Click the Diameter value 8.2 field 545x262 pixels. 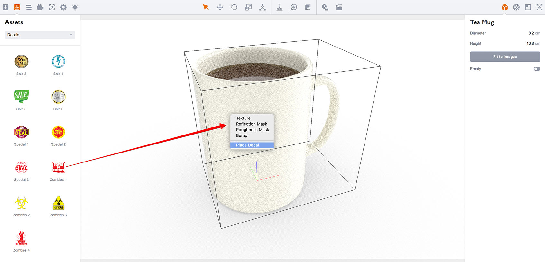531,33
